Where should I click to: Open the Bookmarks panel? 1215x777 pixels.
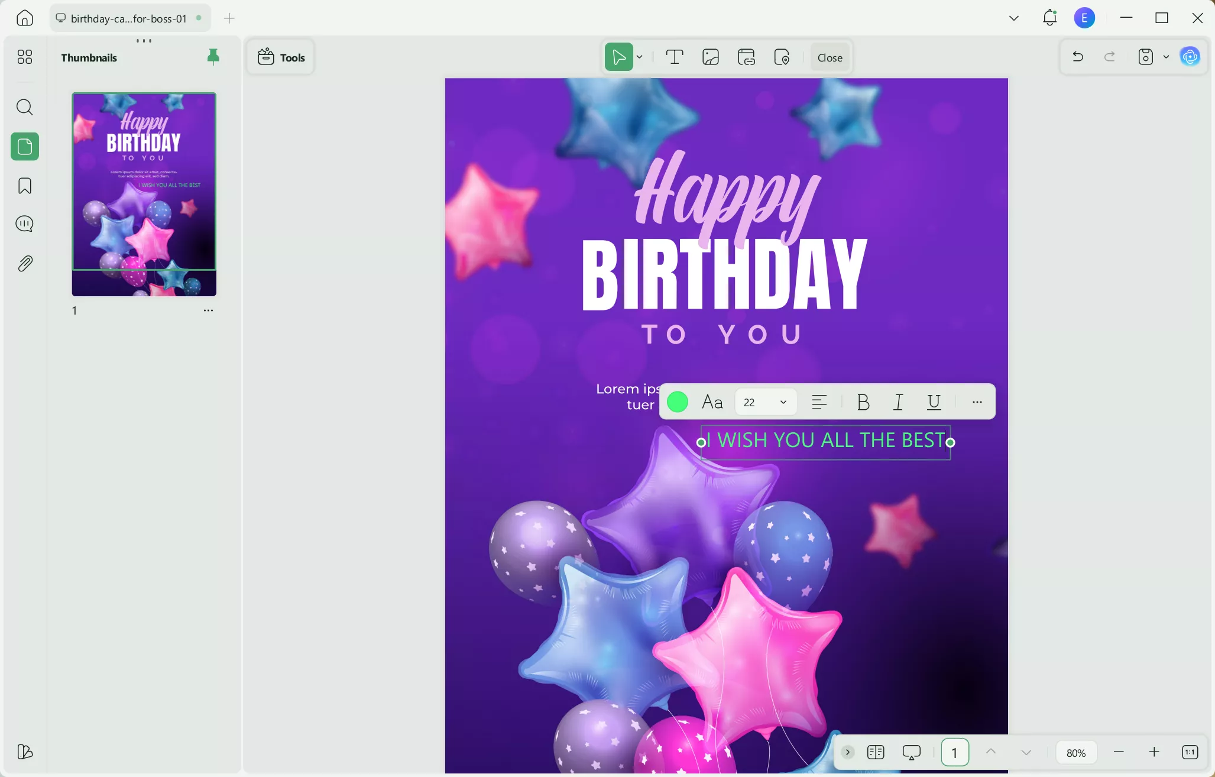pos(24,186)
